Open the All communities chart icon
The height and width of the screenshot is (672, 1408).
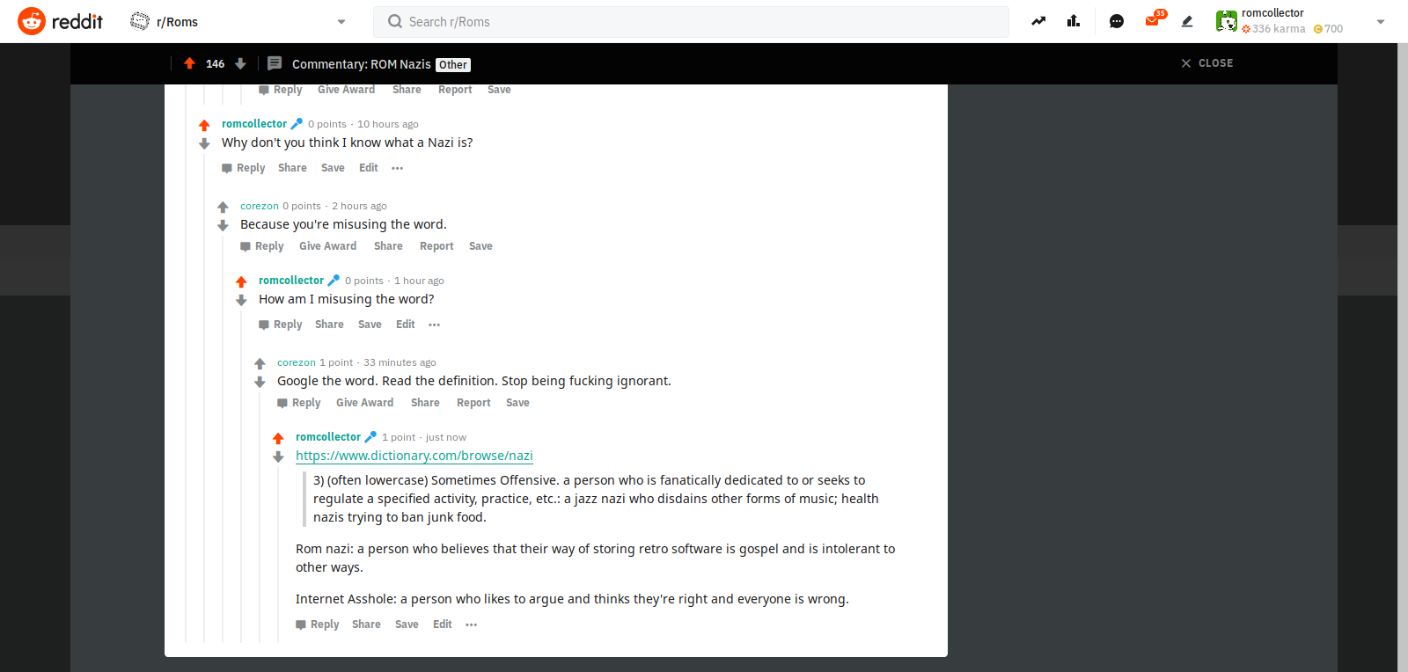click(1074, 21)
